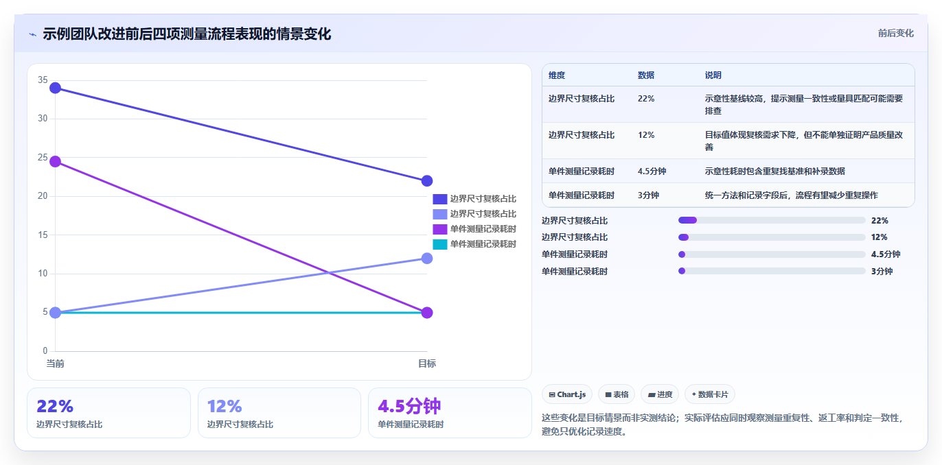Click the 进度 chip
942x465 pixels.
[x=660, y=394]
